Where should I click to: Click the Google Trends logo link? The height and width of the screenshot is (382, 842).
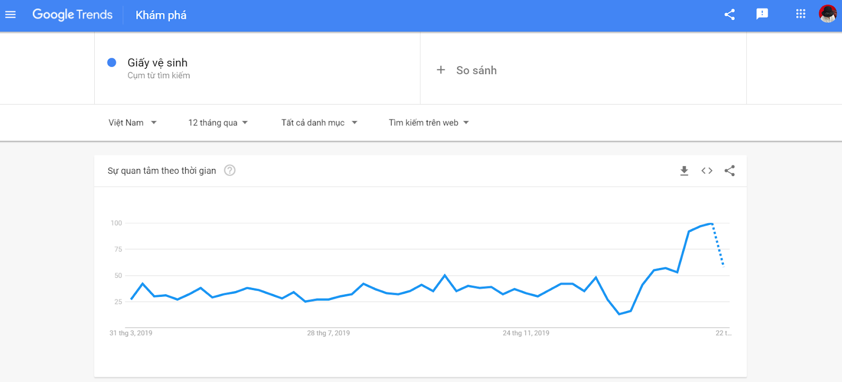point(73,15)
